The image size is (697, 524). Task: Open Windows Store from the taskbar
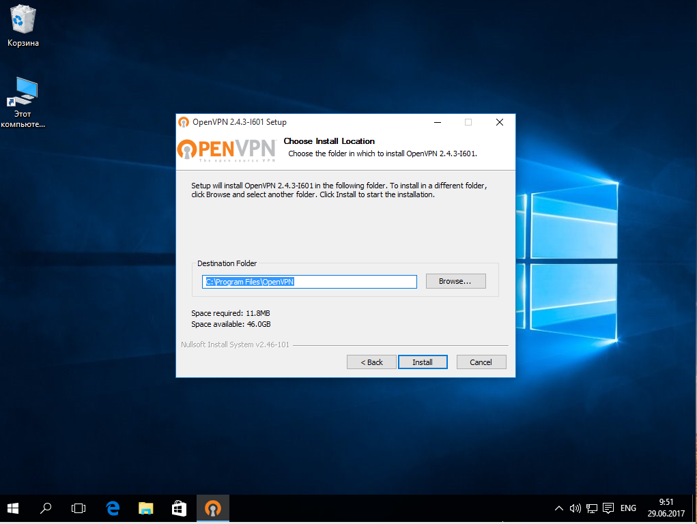(179, 508)
